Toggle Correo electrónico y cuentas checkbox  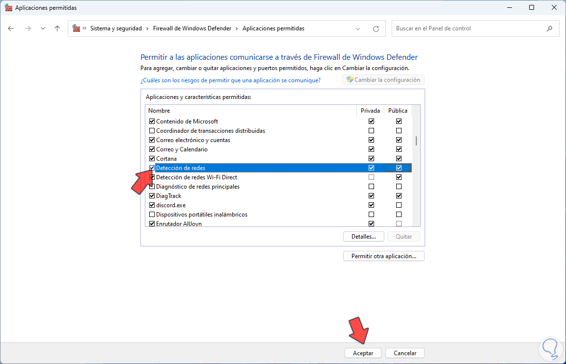[152, 140]
